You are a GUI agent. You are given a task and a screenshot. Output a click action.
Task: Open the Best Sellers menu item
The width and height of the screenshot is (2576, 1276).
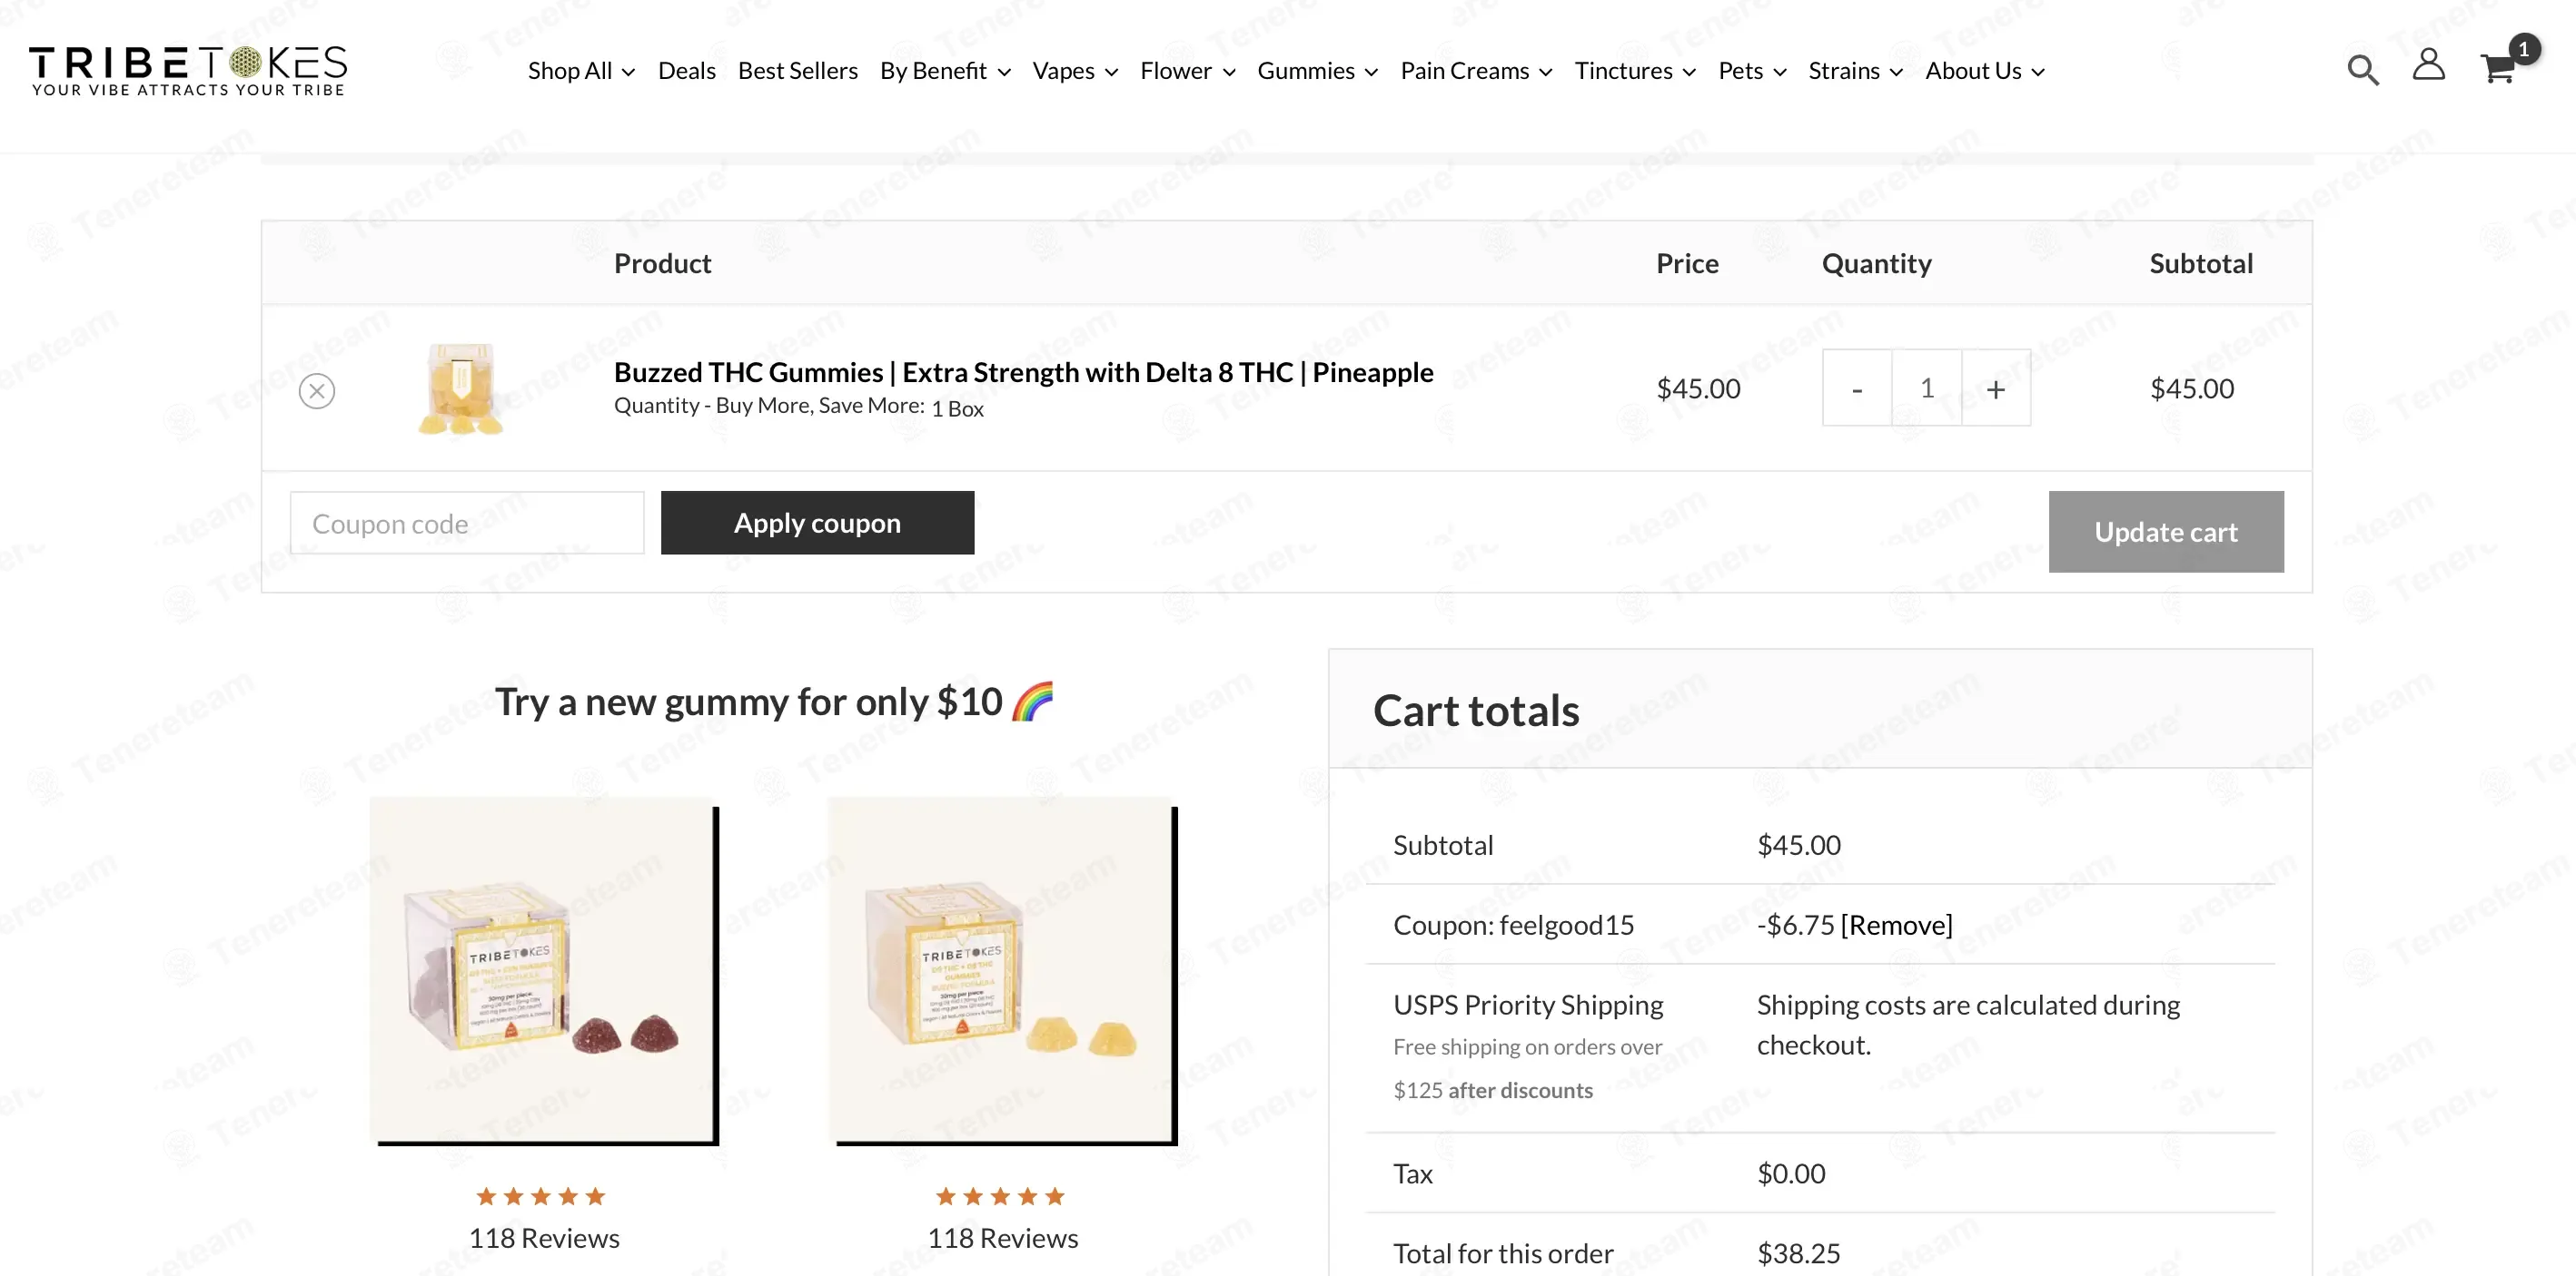coord(797,70)
